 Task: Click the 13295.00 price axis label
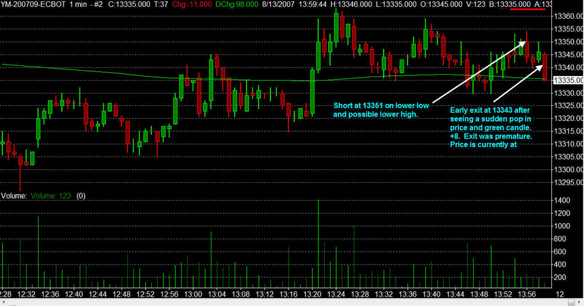click(568, 182)
